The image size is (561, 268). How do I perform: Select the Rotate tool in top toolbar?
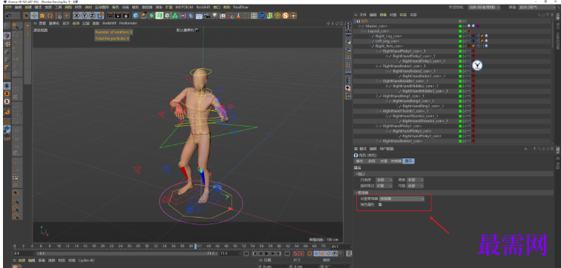point(50,16)
